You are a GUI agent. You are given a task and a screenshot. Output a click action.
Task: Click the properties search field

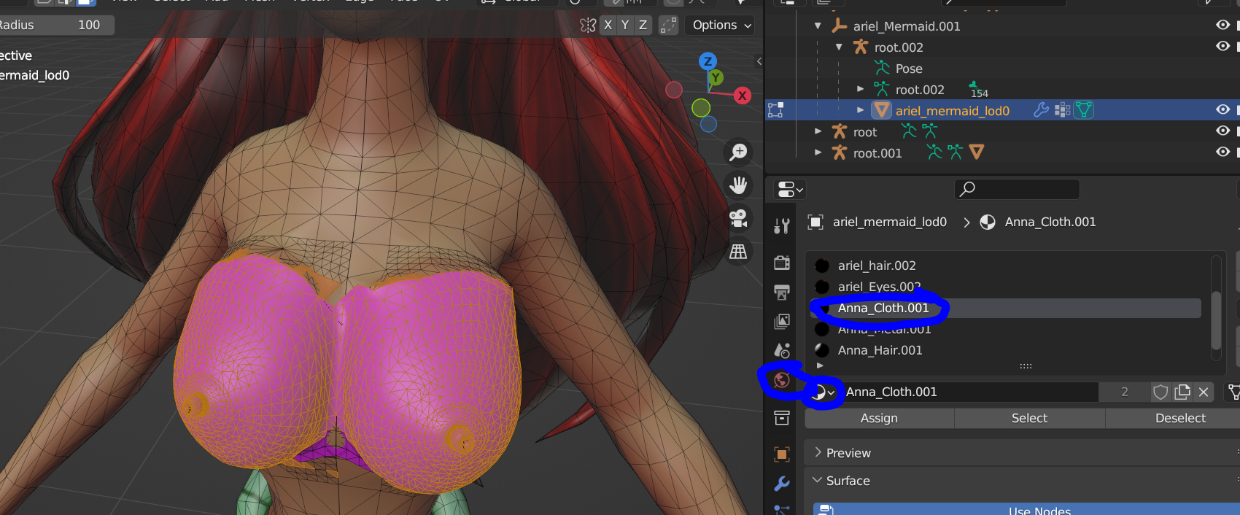click(1017, 189)
